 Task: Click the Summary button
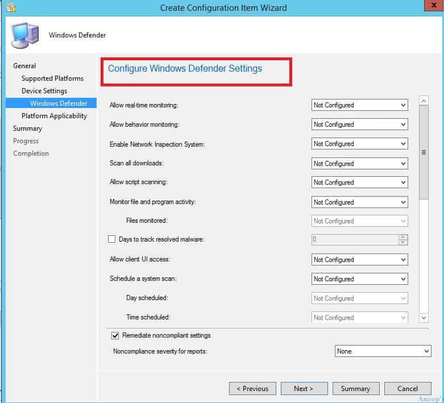356,389
